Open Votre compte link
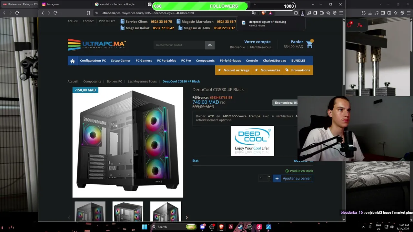The width and height of the screenshot is (413, 232). [257, 42]
